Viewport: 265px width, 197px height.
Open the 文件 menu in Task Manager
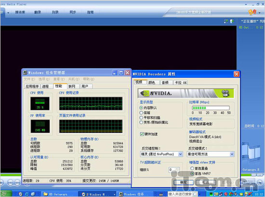[29, 79]
